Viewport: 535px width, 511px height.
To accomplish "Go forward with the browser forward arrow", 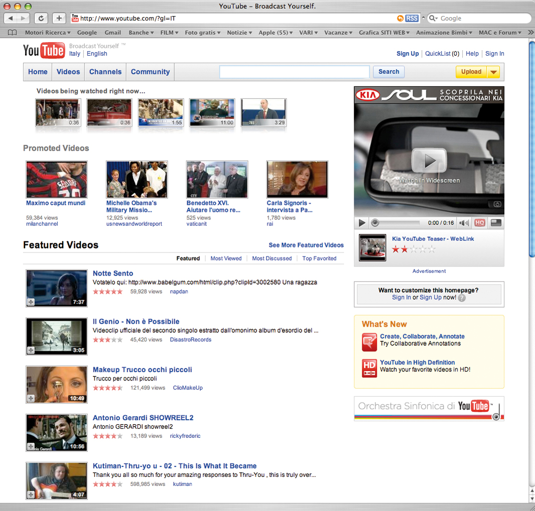I will pos(23,18).
